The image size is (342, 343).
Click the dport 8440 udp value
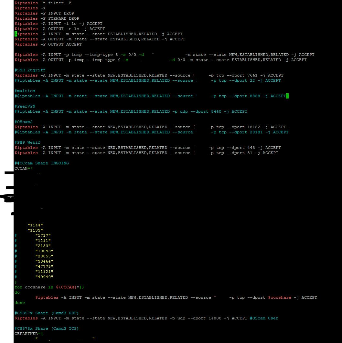[x=216, y=111]
